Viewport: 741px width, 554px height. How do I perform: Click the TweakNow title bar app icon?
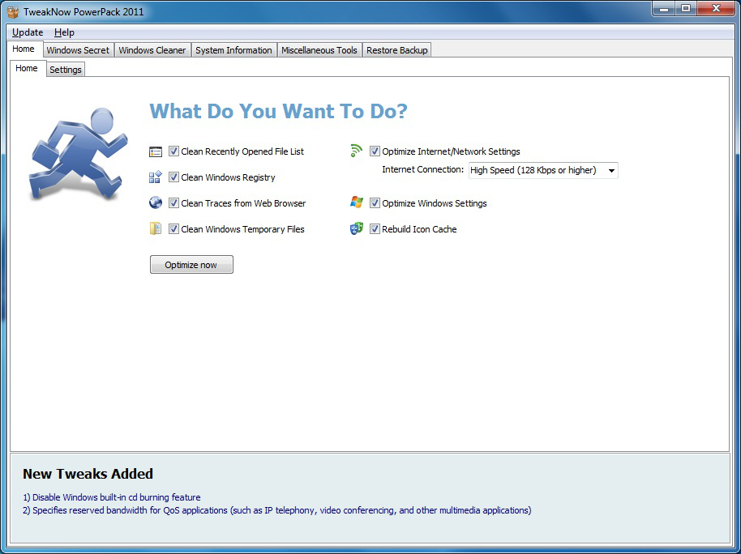[x=13, y=12]
